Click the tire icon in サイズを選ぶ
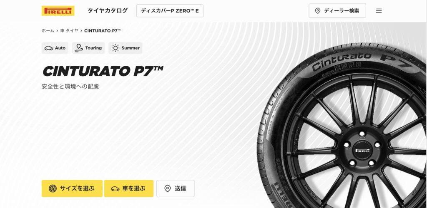The image size is (427, 208). click(53, 188)
